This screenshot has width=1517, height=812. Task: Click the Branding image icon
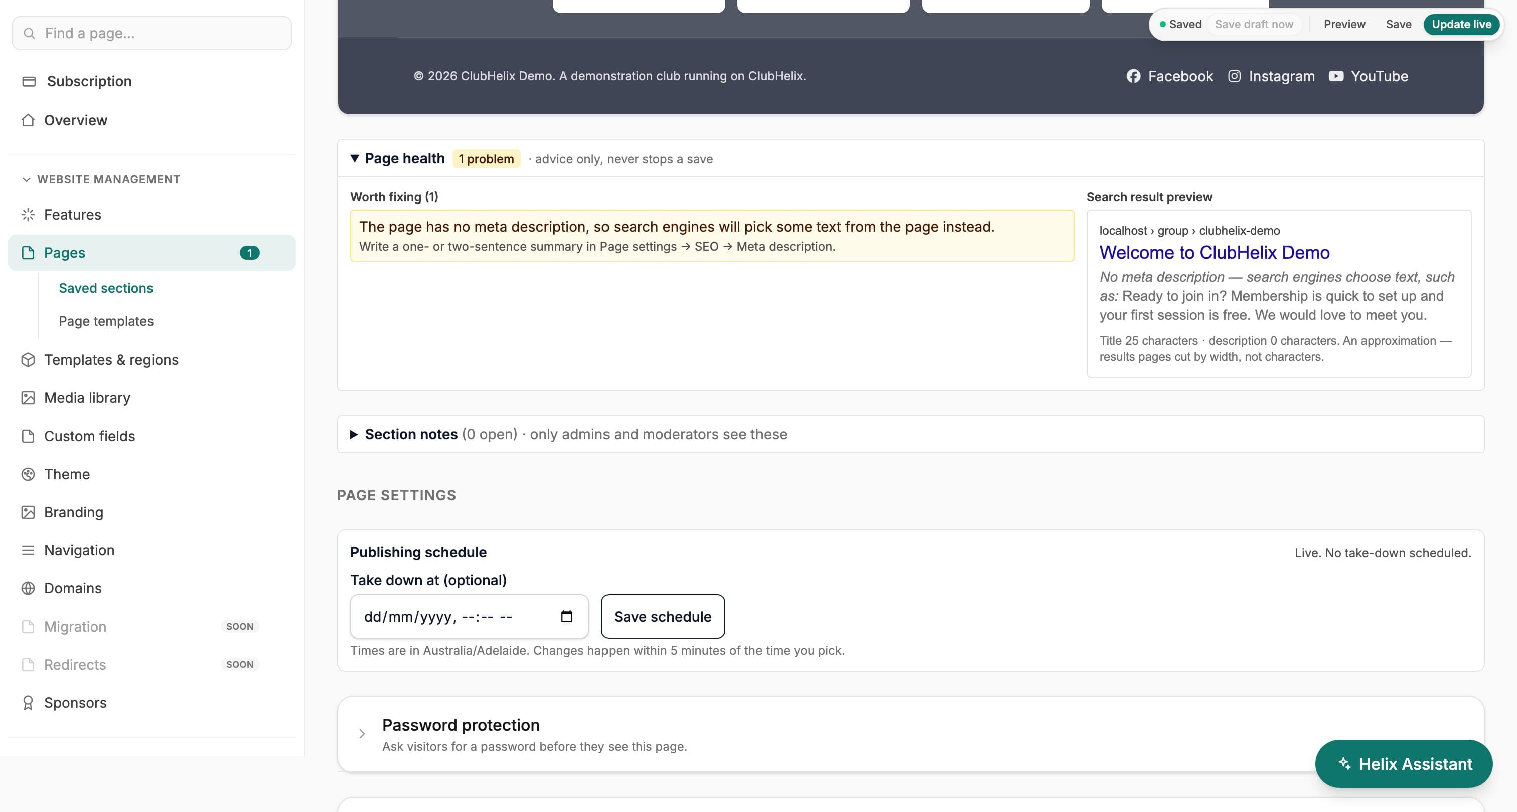tap(28, 512)
